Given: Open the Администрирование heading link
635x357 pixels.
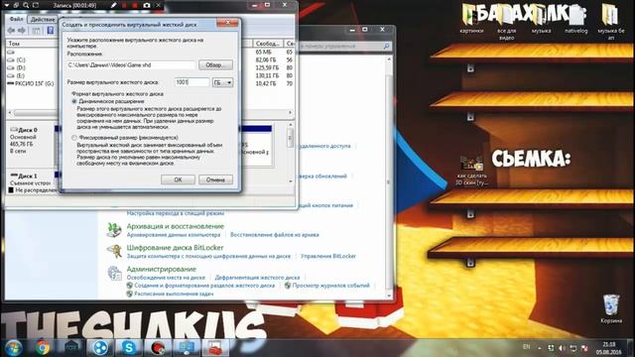Looking at the screenshot, I should tap(161, 269).
